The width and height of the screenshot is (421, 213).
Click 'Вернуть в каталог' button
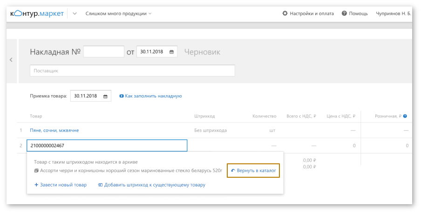(253, 171)
